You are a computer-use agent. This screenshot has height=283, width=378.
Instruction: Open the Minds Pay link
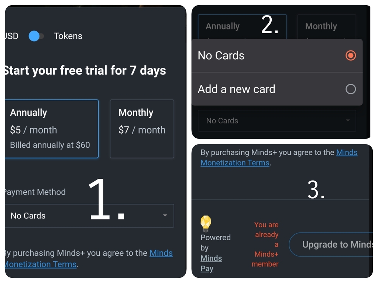click(211, 263)
